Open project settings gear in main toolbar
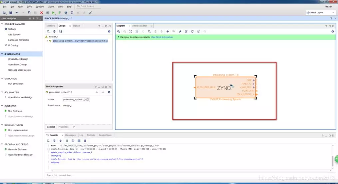This screenshot has height=184, width=338. (66, 13)
